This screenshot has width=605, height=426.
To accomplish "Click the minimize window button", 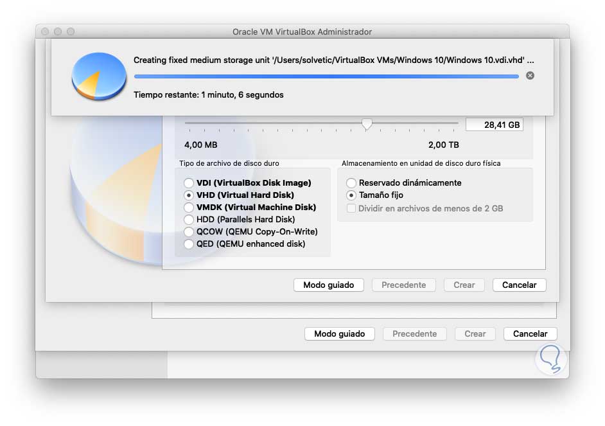I will point(58,31).
